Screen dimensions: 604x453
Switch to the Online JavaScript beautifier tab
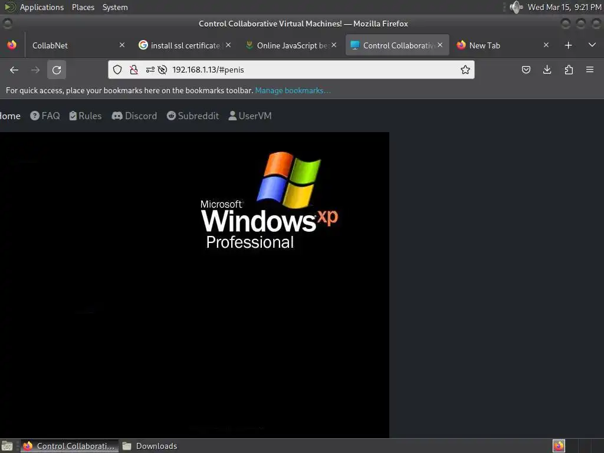pos(291,45)
